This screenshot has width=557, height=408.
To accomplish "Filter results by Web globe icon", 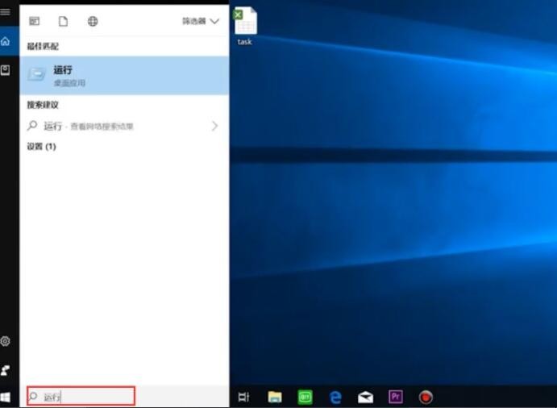I will (x=93, y=21).
